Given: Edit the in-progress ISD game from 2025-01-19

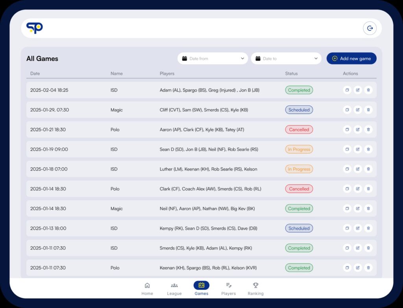Looking at the screenshot, I should [358, 149].
